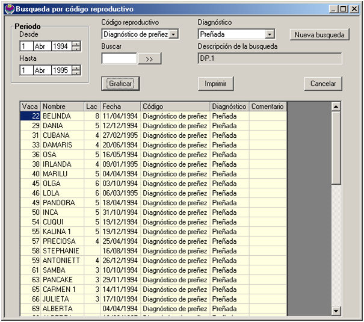Select the CUQUI row name
Viewport: 364px width, 322px height.
click(x=62, y=222)
